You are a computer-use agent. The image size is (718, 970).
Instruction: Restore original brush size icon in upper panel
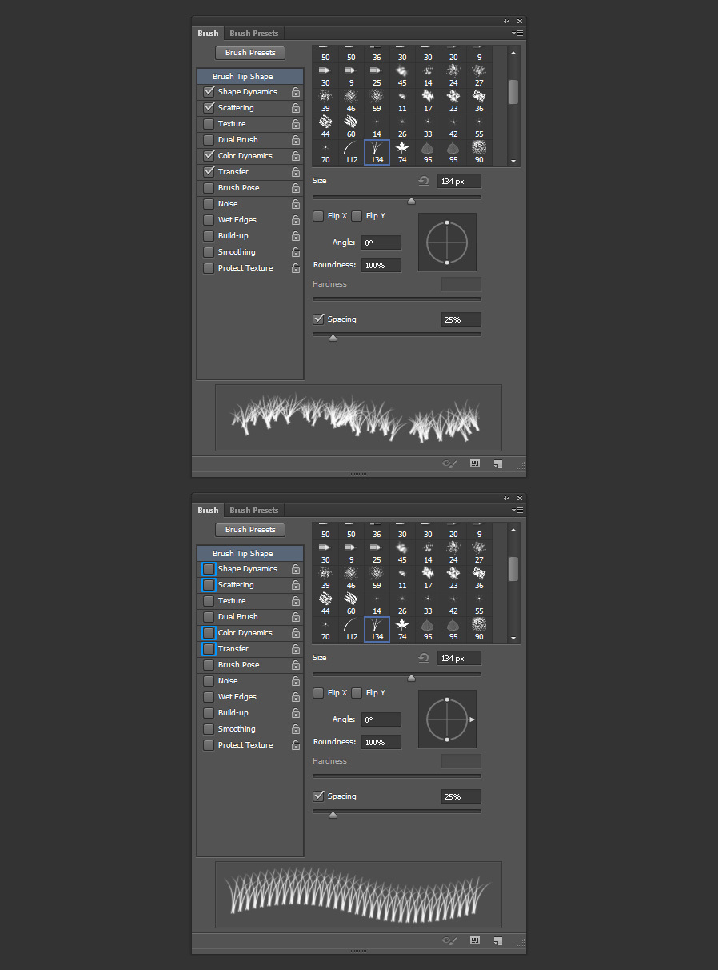424,181
